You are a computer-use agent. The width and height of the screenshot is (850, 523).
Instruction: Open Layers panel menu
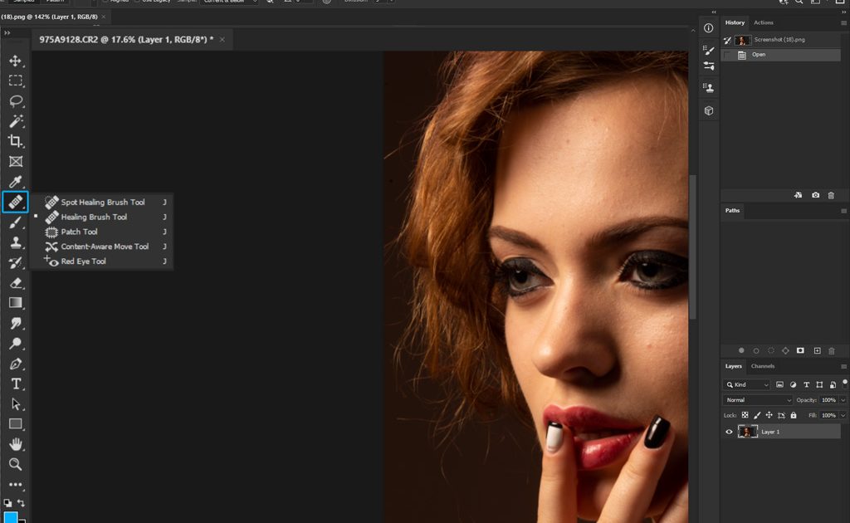point(843,366)
